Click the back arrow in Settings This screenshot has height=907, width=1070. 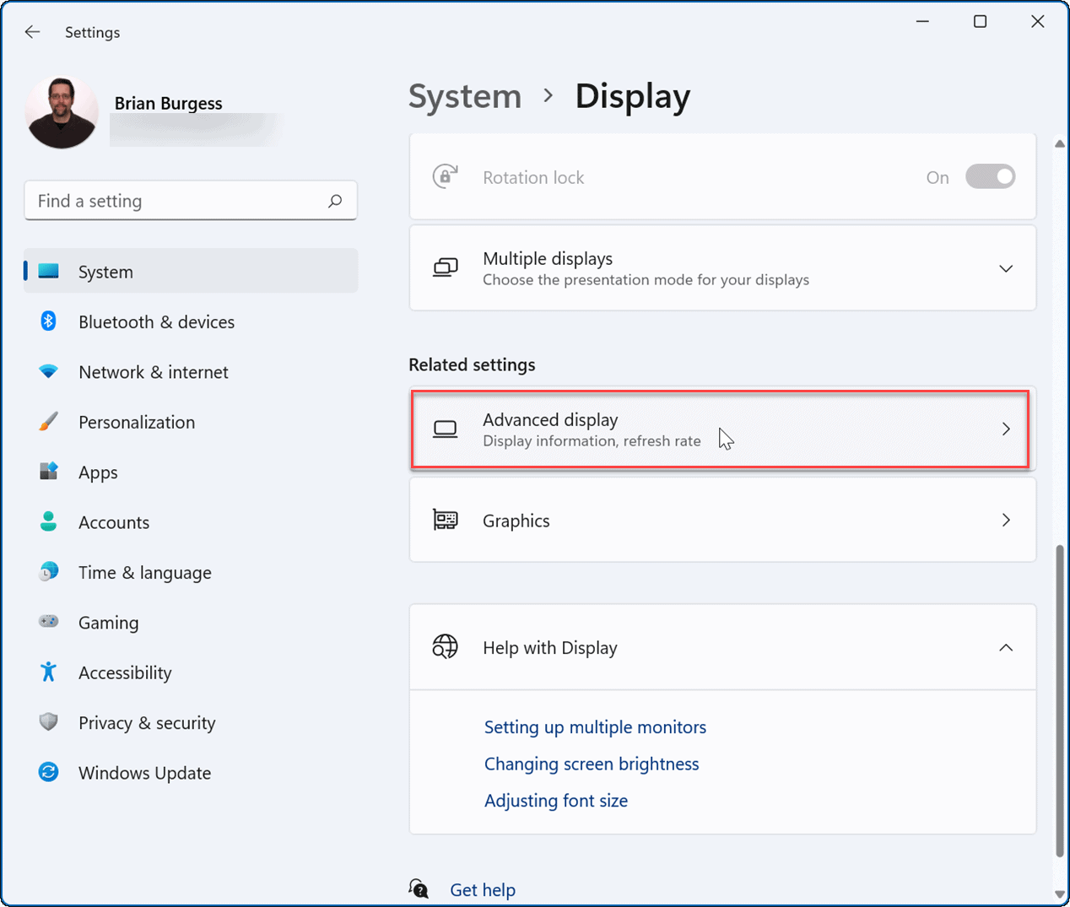(32, 32)
